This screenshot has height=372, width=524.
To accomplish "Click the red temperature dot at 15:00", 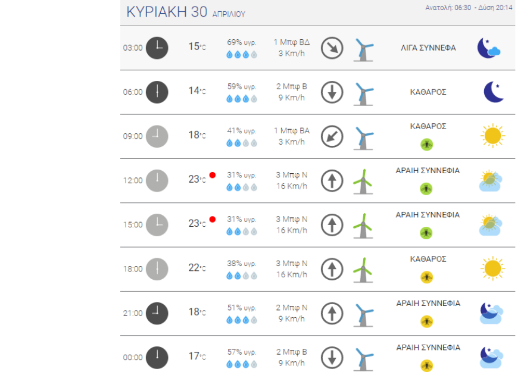I will (213, 219).
